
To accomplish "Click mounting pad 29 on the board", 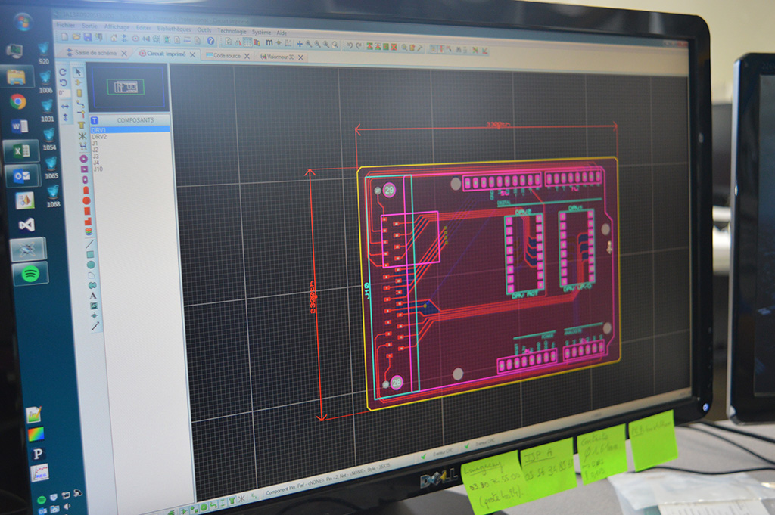I will pyautogui.click(x=390, y=190).
